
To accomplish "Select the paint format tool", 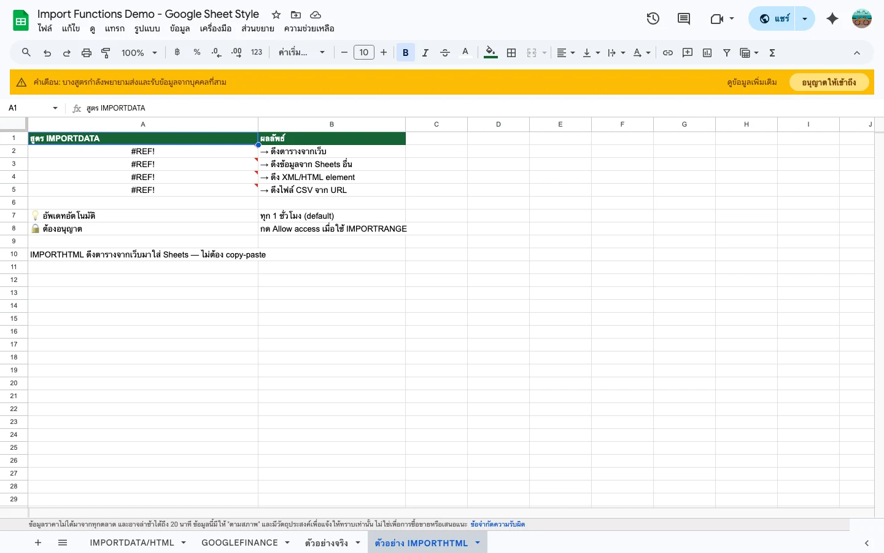I will coord(106,53).
